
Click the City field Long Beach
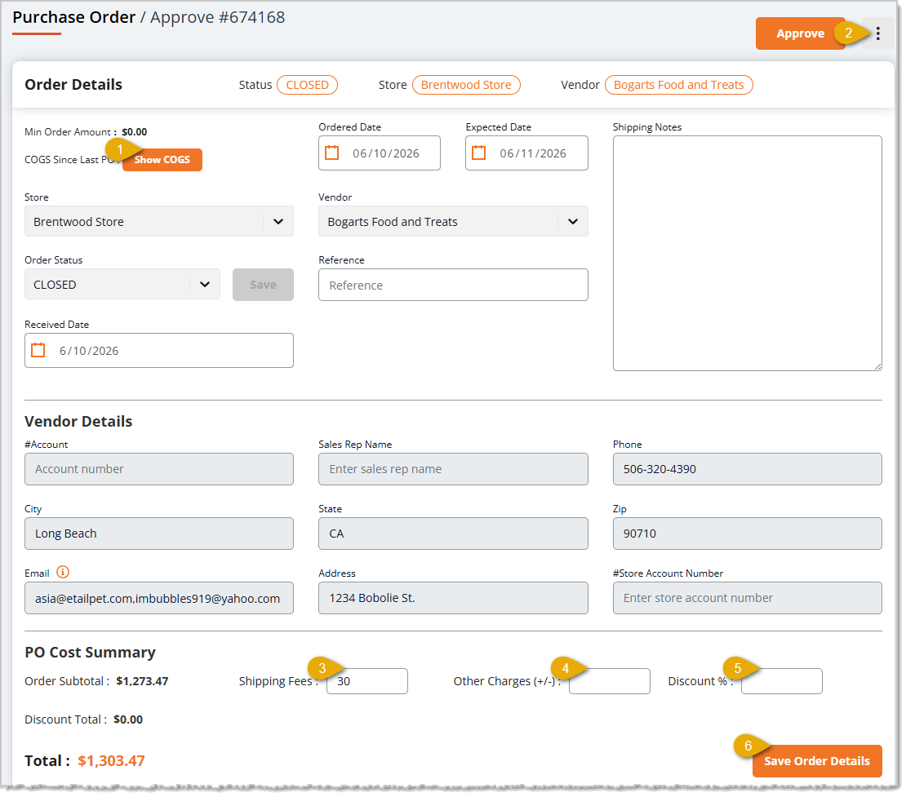159,534
